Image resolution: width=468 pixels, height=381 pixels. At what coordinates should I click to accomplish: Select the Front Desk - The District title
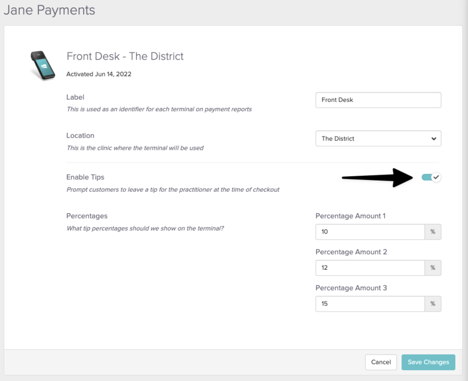(125, 56)
